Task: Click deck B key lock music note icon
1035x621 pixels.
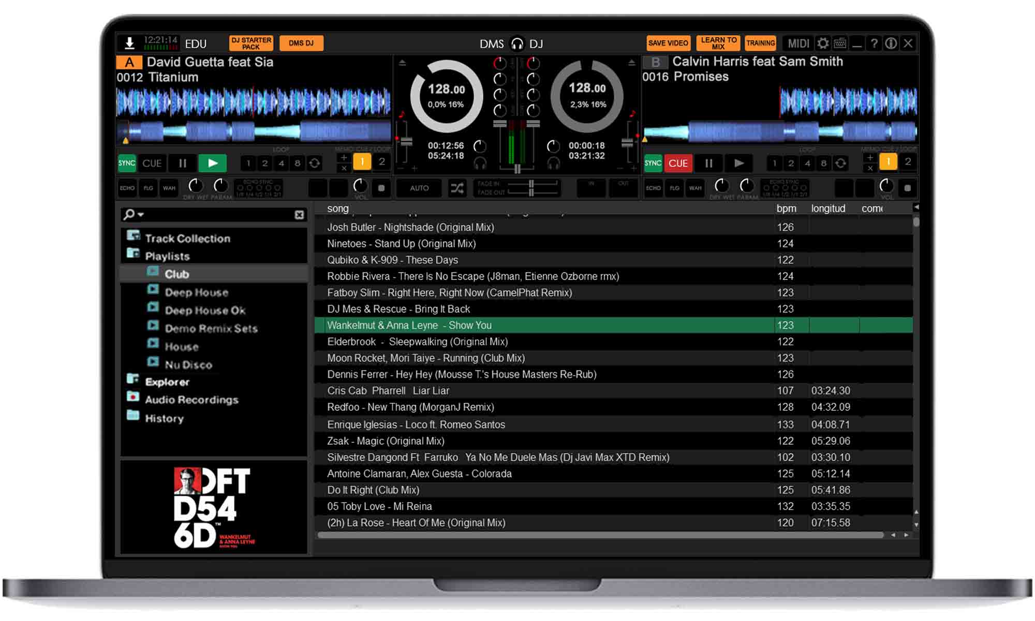Action: tap(632, 113)
